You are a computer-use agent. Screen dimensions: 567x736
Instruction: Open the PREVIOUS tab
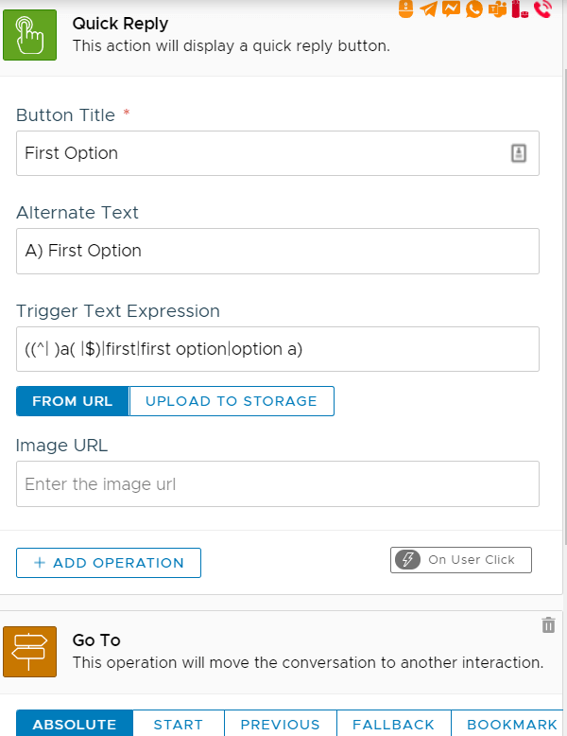click(x=280, y=724)
